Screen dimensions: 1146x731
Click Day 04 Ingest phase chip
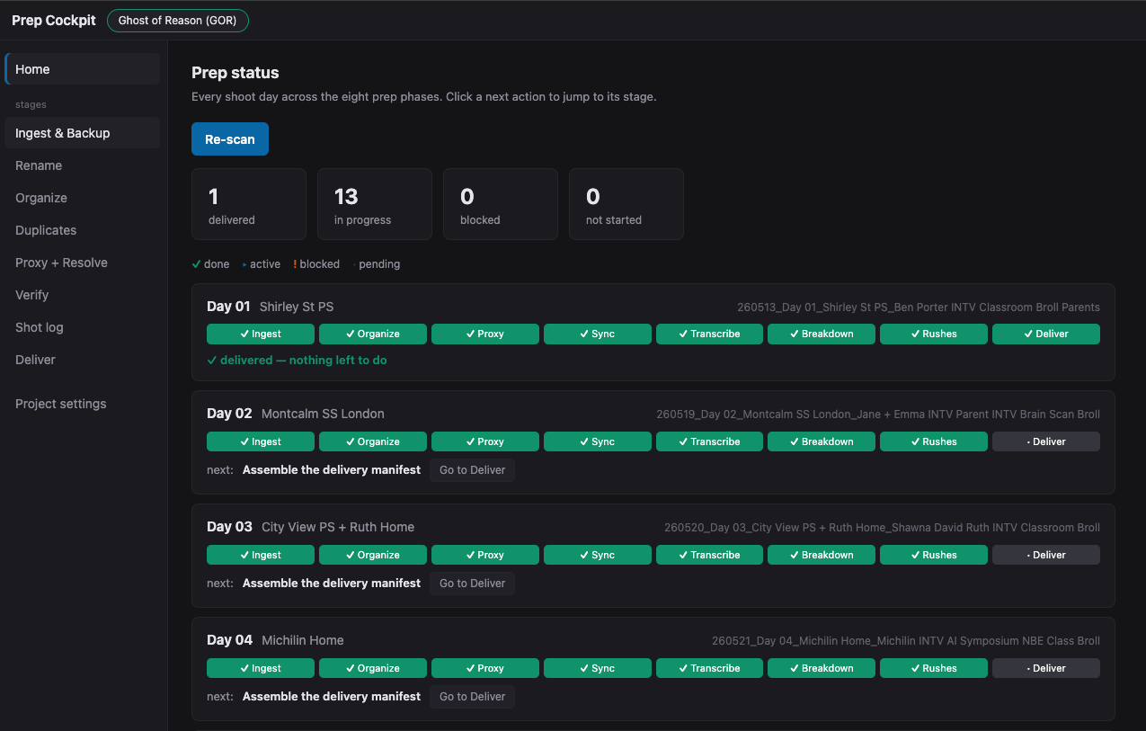click(x=261, y=668)
